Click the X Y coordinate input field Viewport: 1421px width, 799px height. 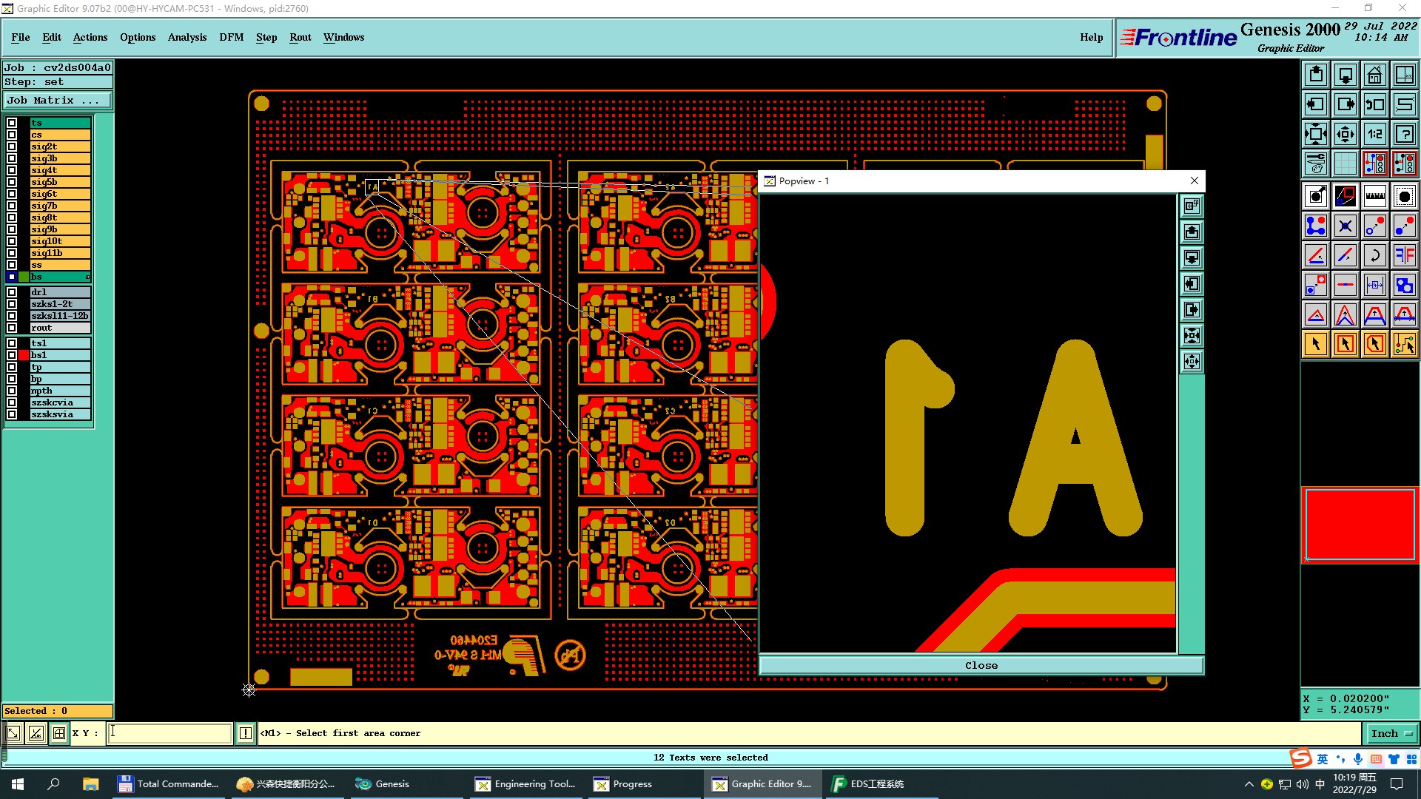(170, 733)
